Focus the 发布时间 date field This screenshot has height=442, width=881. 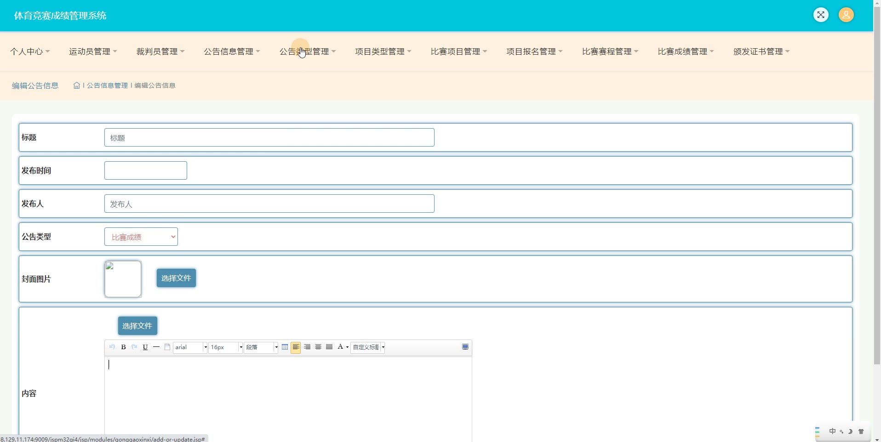pyautogui.click(x=146, y=170)
